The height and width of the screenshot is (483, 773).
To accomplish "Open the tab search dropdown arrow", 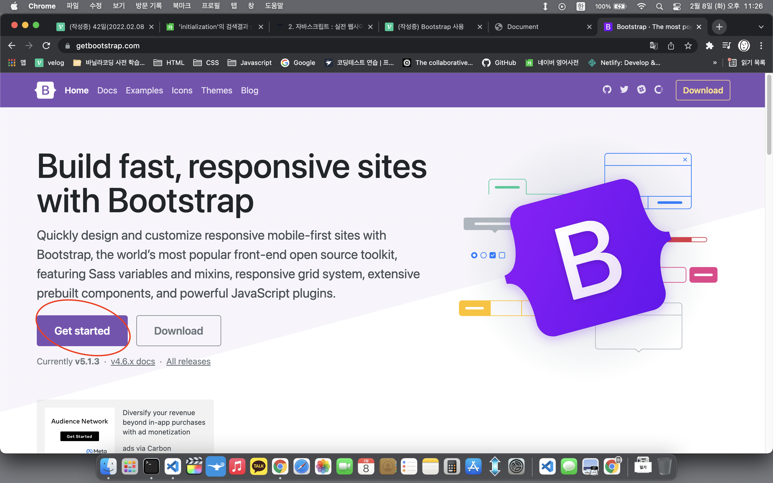I will [761, 27].
